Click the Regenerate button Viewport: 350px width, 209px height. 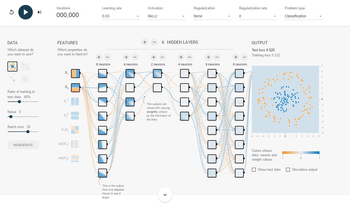point(23,145)
